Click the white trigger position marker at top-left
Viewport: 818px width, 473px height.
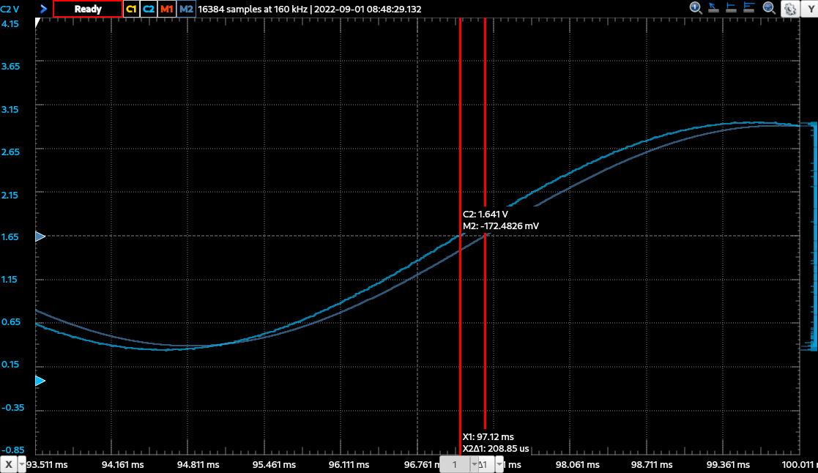(37, 23)
